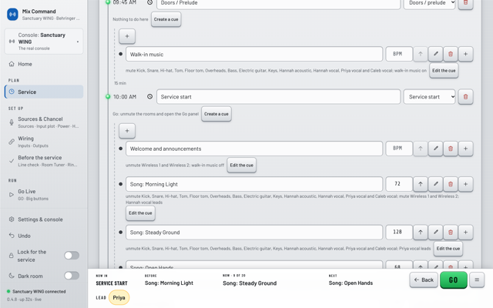Delete Song: Morning Light item
The image size is (493, 308).
click(x=451, y=184)
